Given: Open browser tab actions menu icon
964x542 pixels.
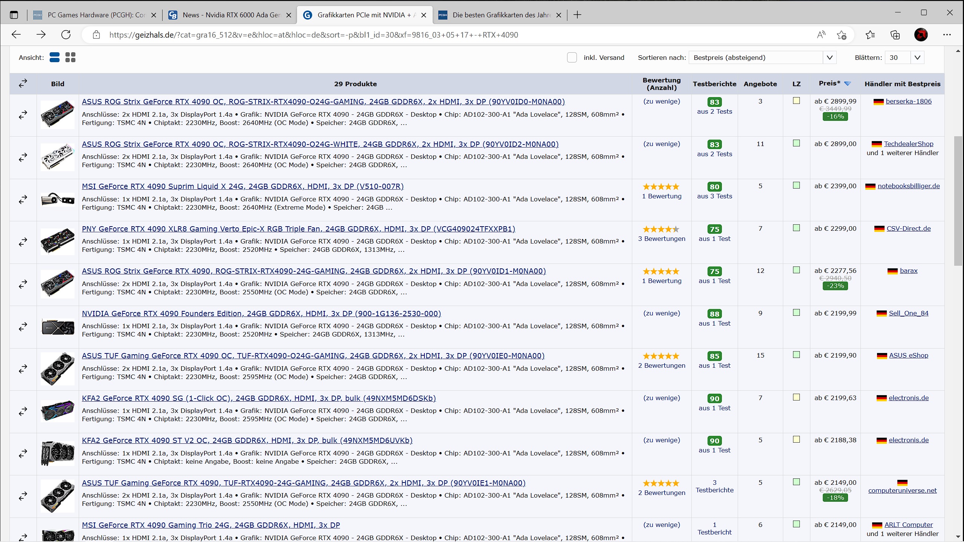Looking at the screenshot, I should coord(14,15).
